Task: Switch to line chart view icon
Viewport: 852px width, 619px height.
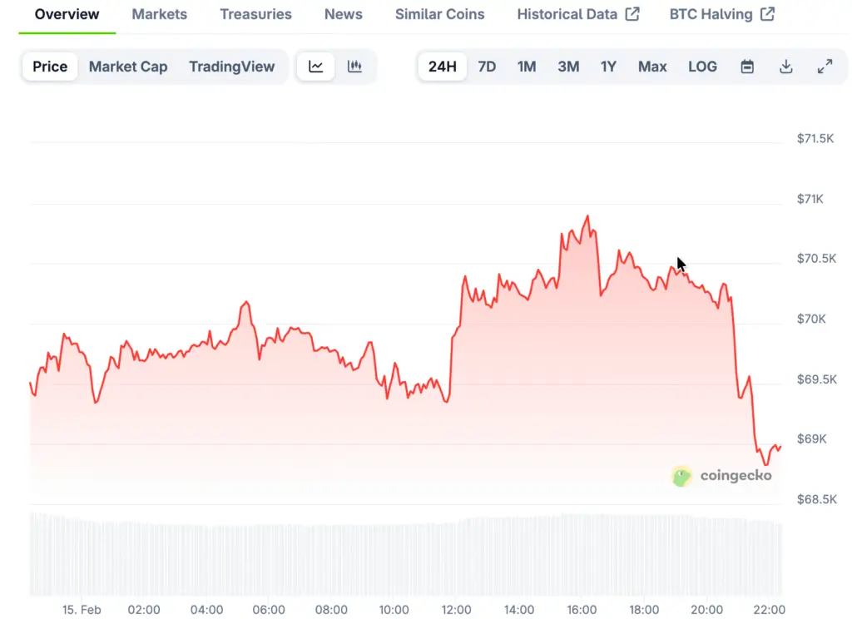Action: [316, 67]
